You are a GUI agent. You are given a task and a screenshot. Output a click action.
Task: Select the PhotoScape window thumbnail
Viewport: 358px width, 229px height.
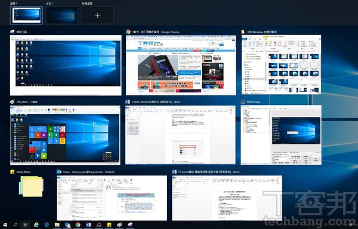pos(281,135)
